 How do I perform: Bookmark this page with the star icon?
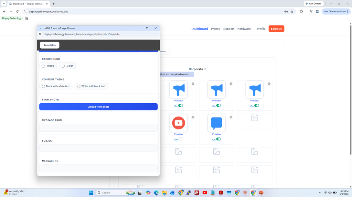tap(292, 12)
